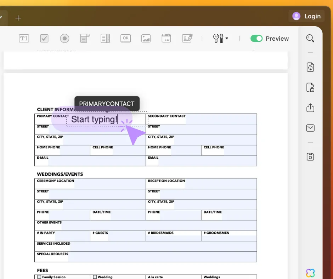Select the Date field tool
The width and height of the screenshot is (333, 279).
[166, 38]
